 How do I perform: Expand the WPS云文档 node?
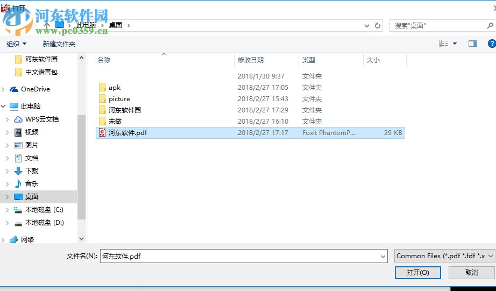[8, 119]
